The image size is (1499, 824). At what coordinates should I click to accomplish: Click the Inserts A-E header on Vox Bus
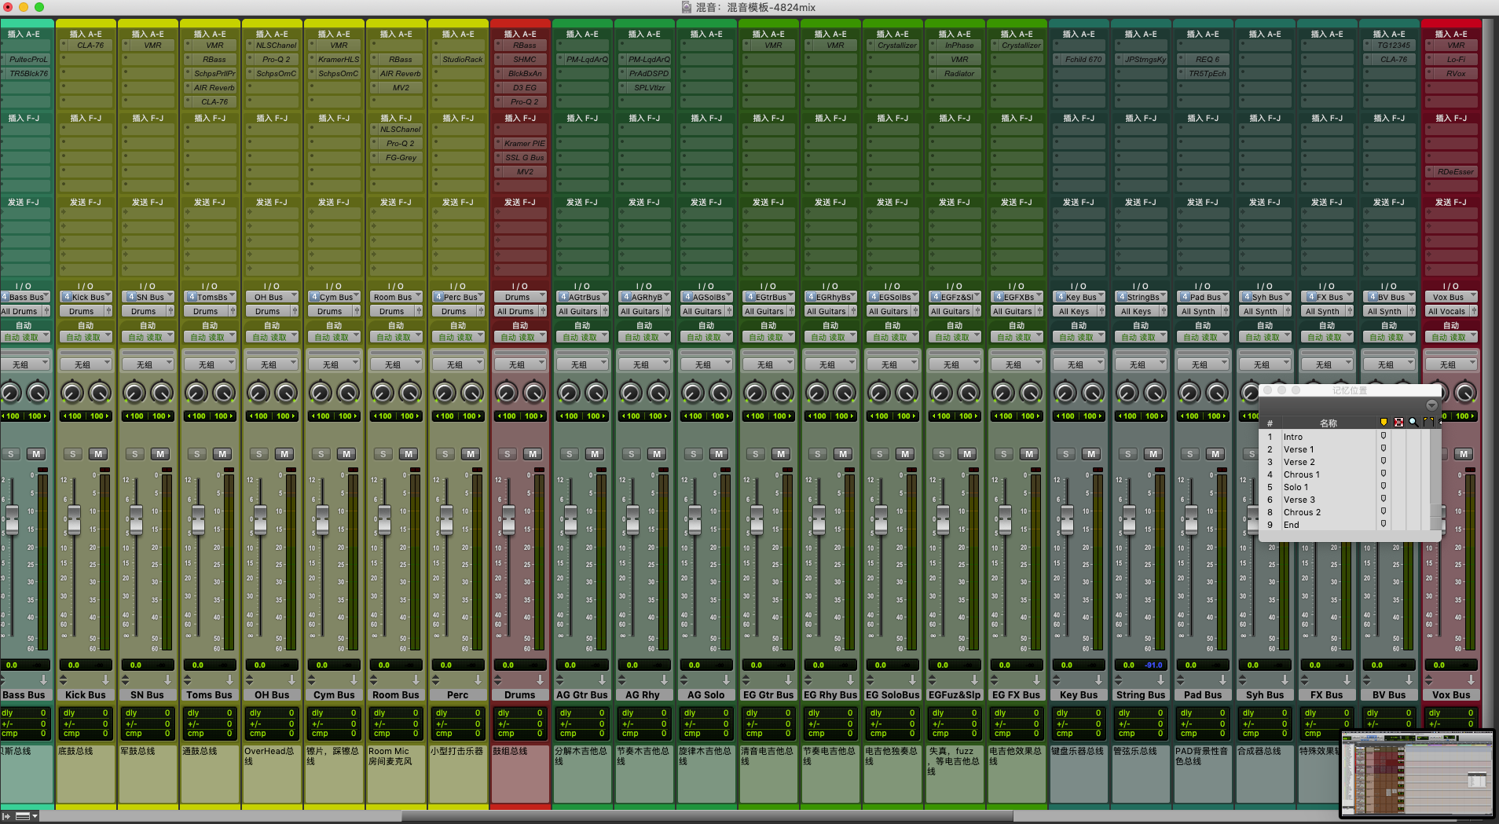tap(1451, 34)
